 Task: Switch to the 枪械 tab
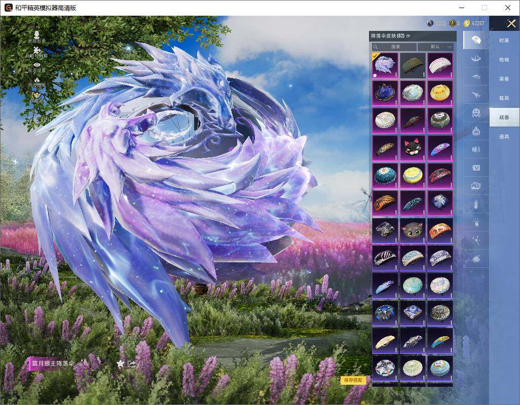(504, 60)
